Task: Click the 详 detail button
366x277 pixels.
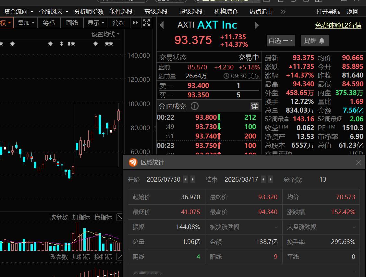Action: pyautogui.click(x=254, y=106)
